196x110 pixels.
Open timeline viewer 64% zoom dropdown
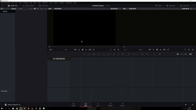click(x=125, y=9)
